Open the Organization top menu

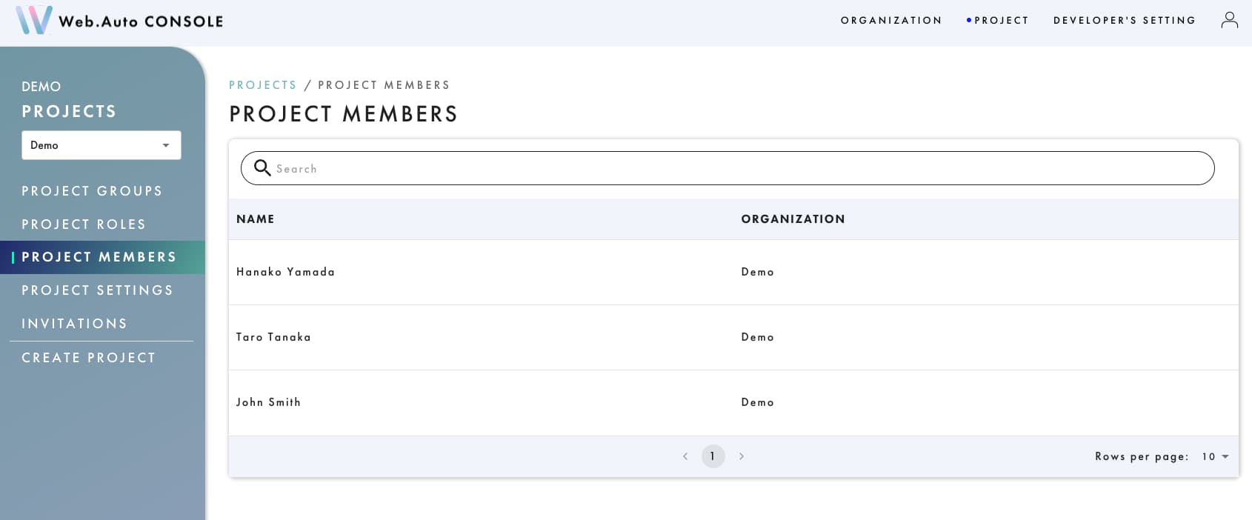(x=891, y=21)
